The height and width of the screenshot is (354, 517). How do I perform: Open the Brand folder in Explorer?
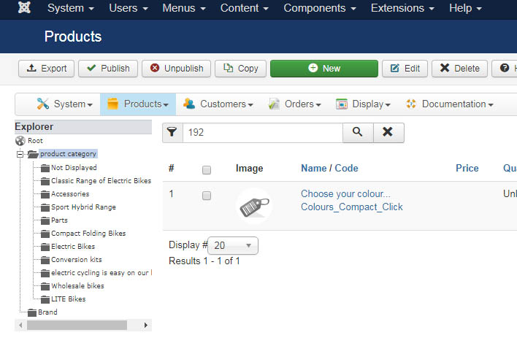pyautogui.click(x=47, y=312)
